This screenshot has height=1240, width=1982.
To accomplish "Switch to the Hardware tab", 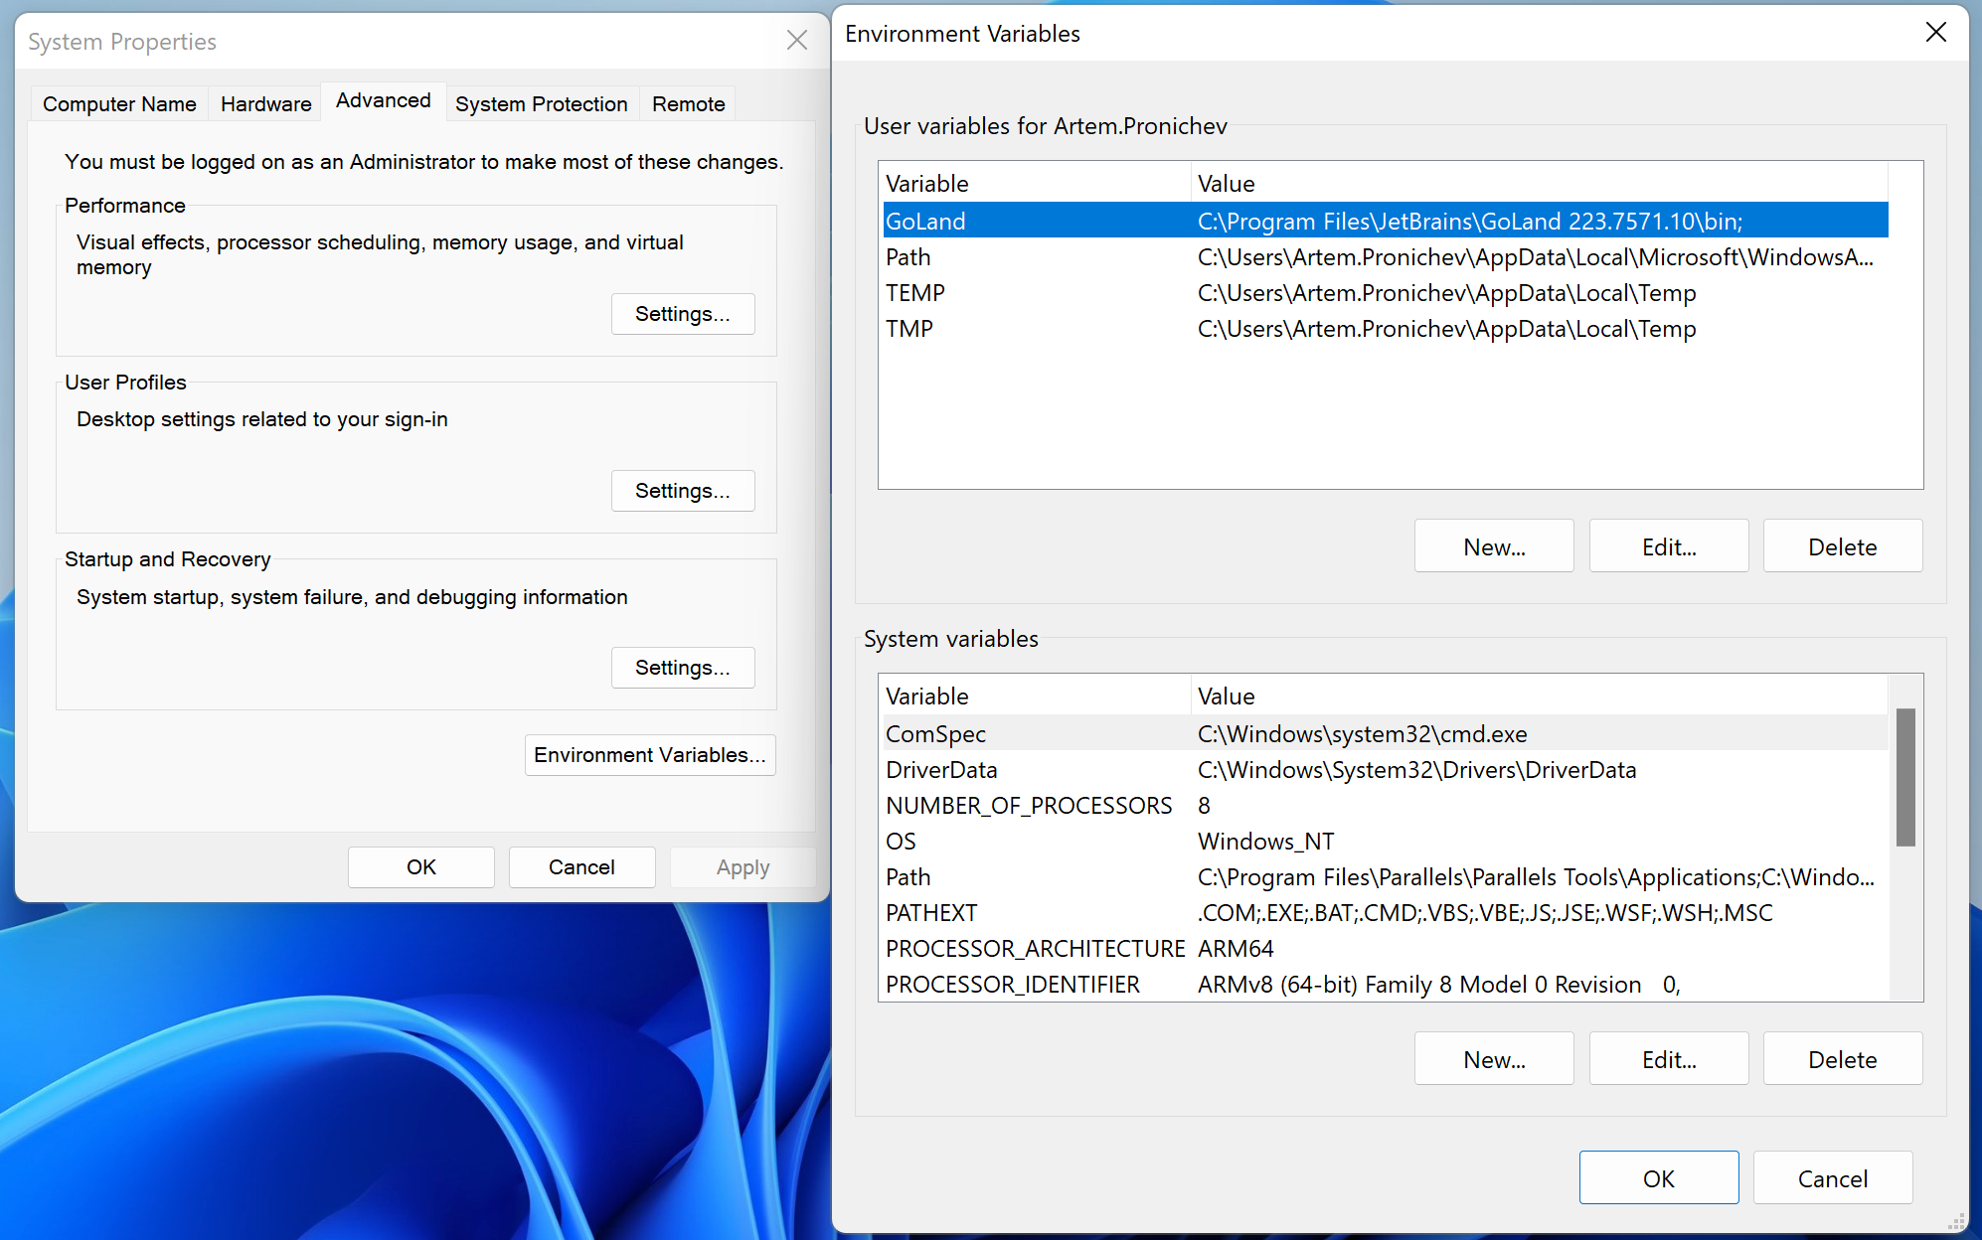I will coord(264,103).
